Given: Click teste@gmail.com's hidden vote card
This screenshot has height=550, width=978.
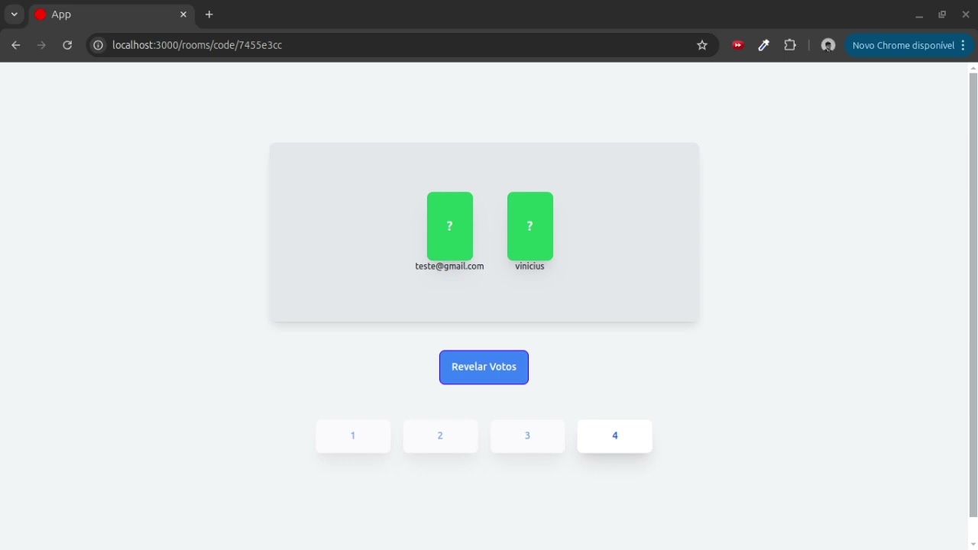Looking at the screenshot, I should (x=449, y=226).
